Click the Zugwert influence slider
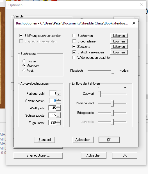148x174 pixels. point(99,94)
